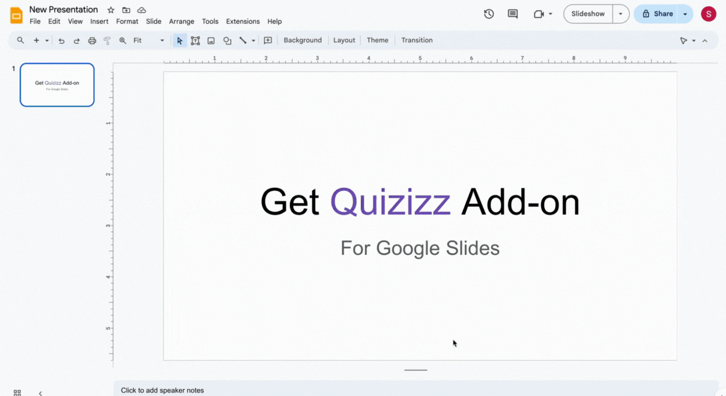Add a new slide with plus icon
This screenshot has width=726, height=396.
pyautogui.click(x=36, y=40)
